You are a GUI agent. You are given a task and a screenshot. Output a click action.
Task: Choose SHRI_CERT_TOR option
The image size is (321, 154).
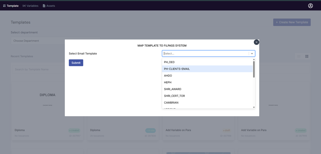(207, 96)
